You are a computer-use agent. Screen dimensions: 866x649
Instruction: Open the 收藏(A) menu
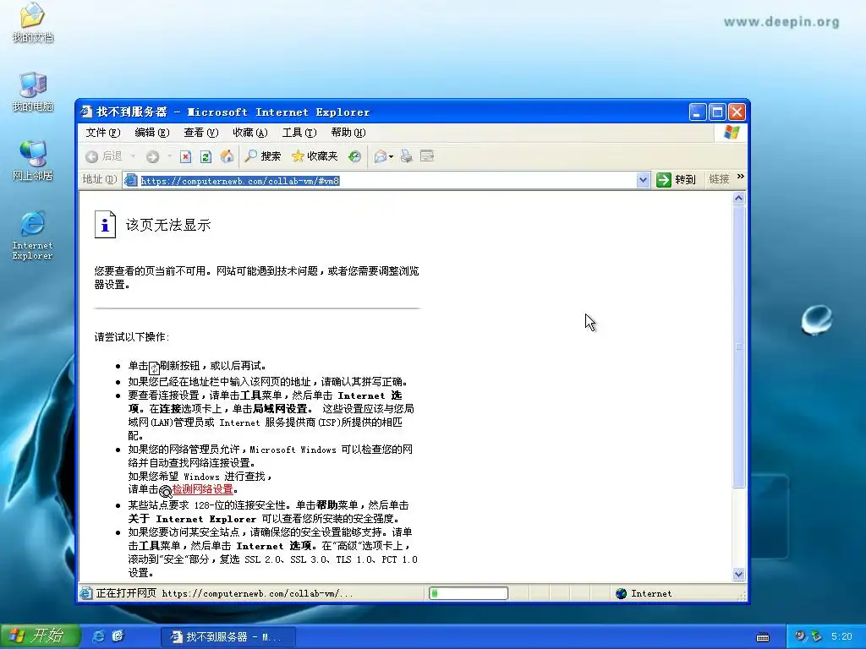[250, 133]
